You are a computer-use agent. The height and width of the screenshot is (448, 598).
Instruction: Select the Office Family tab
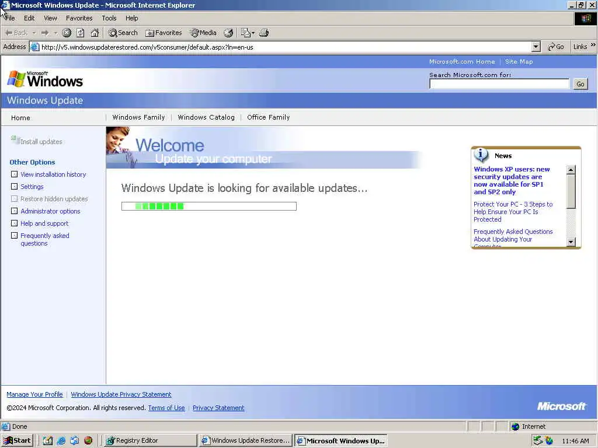click(x=269, y=117)
